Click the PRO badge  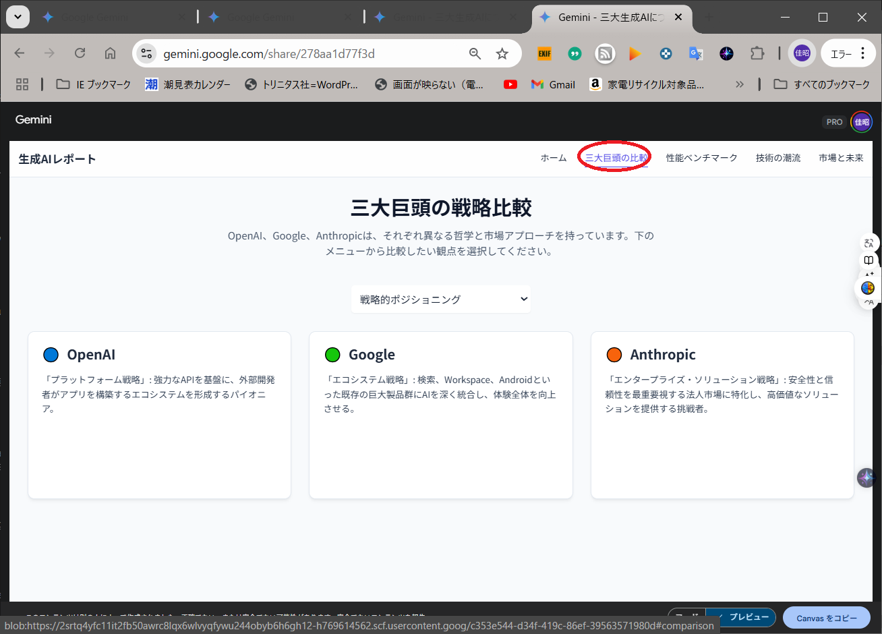(x=834, y=122)
